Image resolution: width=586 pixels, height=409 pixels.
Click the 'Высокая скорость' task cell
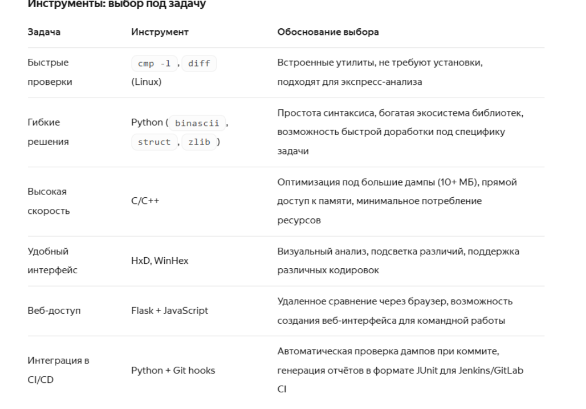point(49,201)
